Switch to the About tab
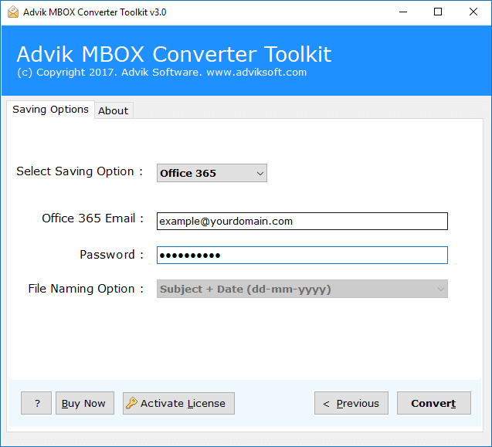This screenshot has width=492, height=447. 114,110
